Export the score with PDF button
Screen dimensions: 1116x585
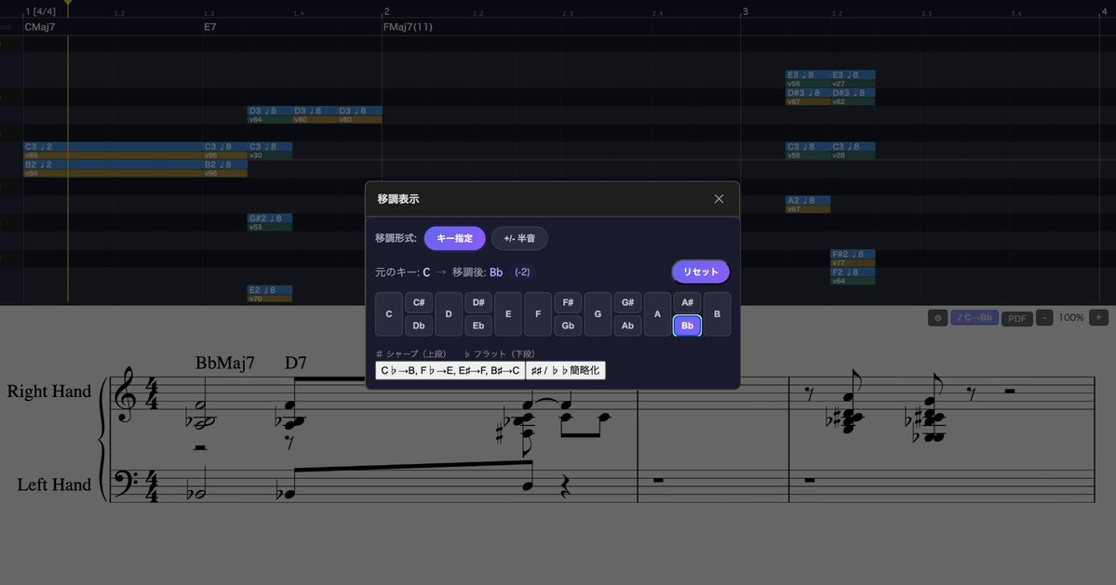(1017, 318)
